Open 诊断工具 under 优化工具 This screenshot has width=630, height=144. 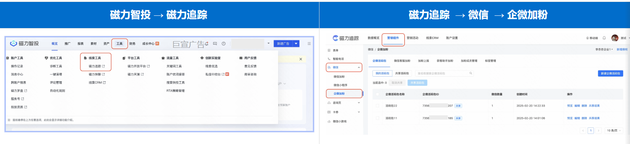point(56,66)
